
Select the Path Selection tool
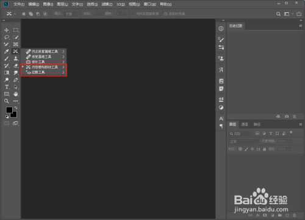pos(16,87)
